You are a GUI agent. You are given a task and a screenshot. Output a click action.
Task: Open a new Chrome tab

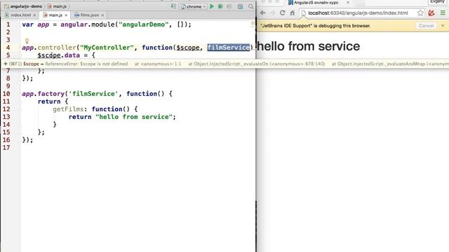tap(360, 3)
